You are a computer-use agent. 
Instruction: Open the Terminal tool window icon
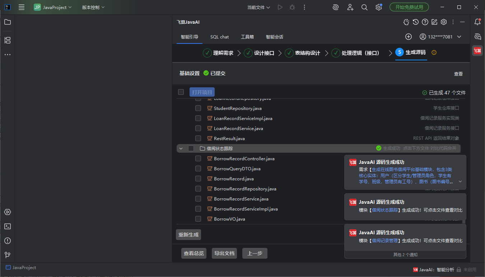click(8, 226)
